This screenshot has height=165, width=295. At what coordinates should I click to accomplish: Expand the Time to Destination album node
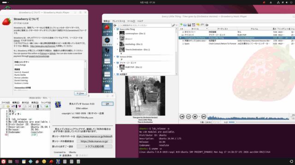[x=118, y=49]
